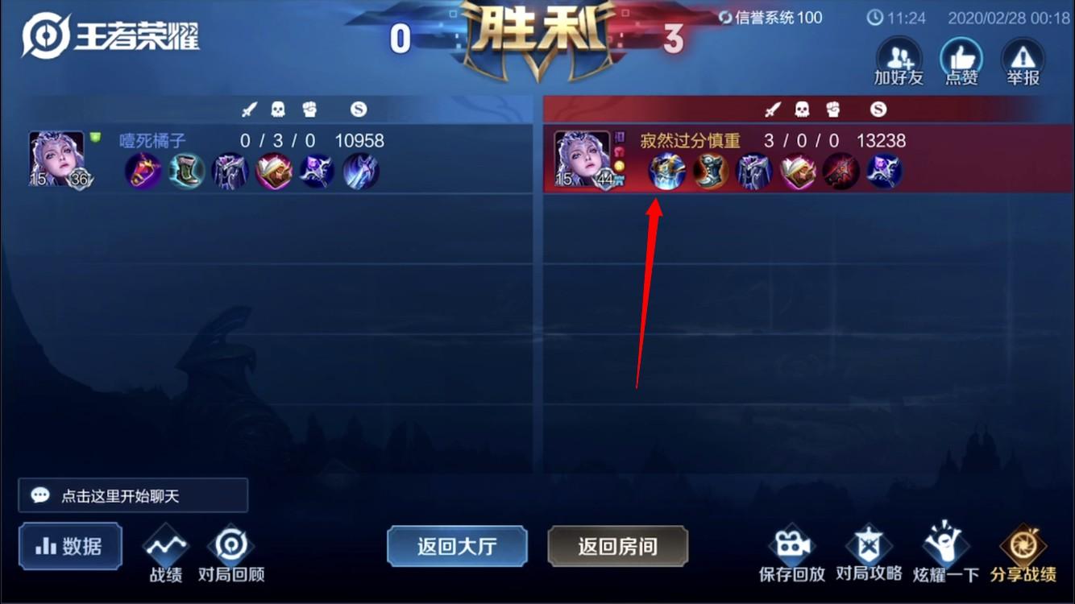
Task: Share results with 分享战绩 icon
Action: [x=1023, y=554]
